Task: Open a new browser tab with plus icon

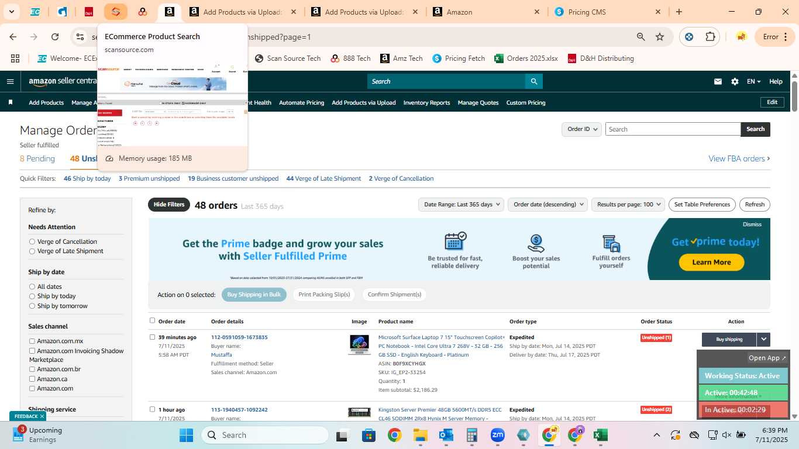Action: click(x=679, y=12)
